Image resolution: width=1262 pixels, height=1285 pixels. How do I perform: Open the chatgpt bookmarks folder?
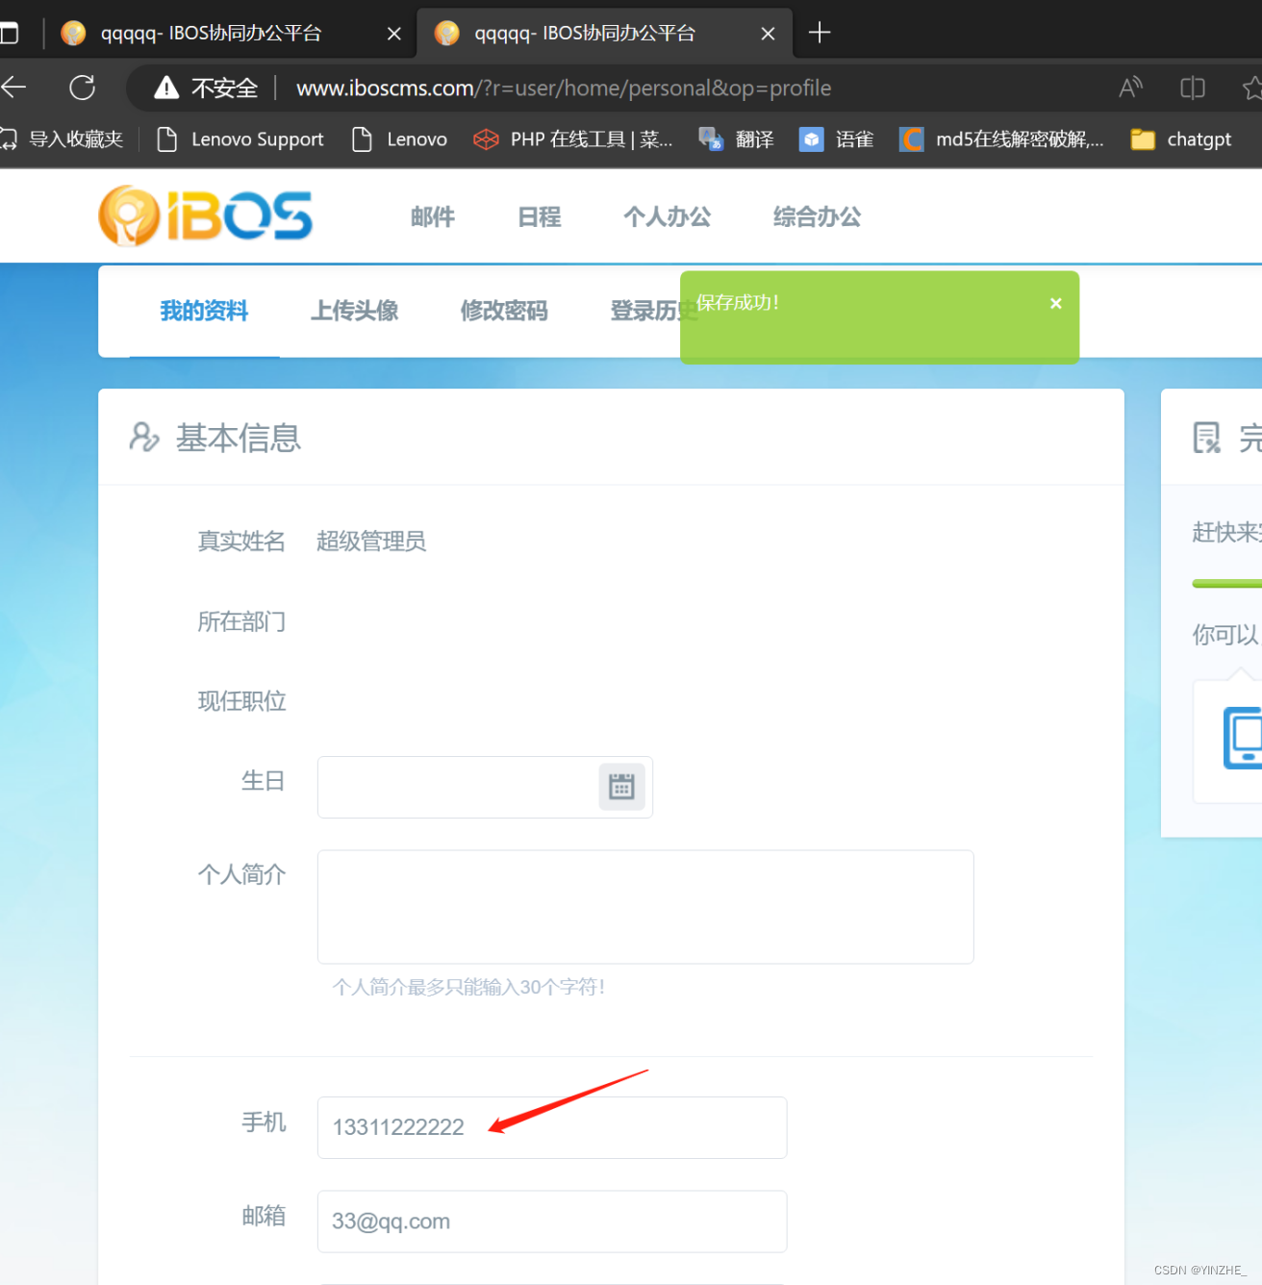[x=1181, y=139]
